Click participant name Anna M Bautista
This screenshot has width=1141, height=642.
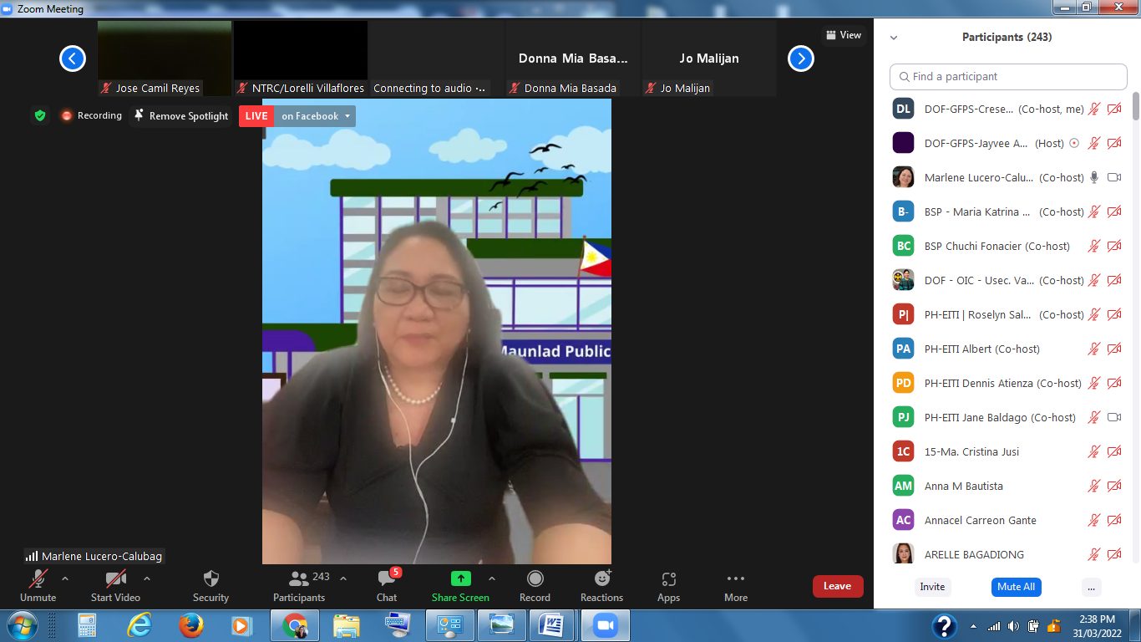click(x=963, y=486)
